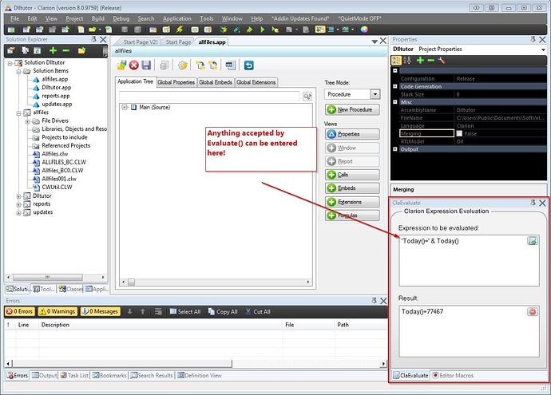The image size is (551, 395).
Task: Click green minus icon in Solution Explorer toolbar
Action: click(65, 50)
